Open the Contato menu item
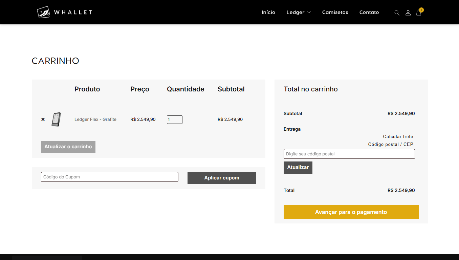The height and width of the screenshot is (260, 459). [369, 12]
